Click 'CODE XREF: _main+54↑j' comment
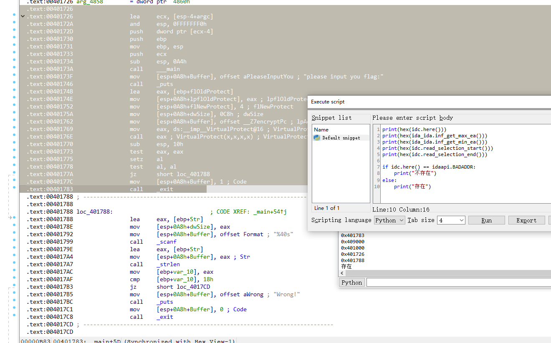 coord(252,212)
